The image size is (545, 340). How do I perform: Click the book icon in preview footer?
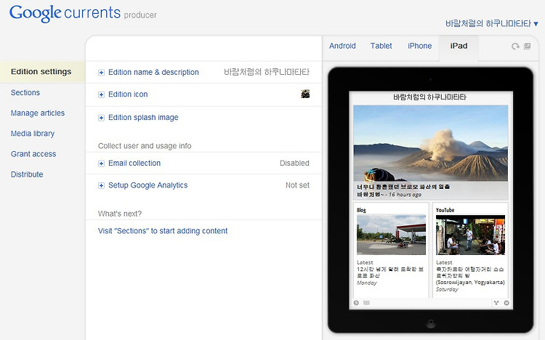tap(366, 303)
